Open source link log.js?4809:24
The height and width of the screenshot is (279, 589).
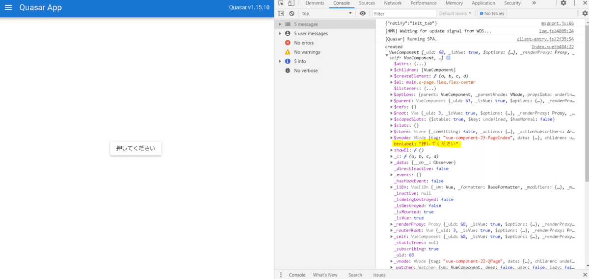557,31
